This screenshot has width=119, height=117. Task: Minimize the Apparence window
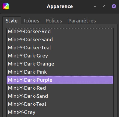[x=95, y=6]
